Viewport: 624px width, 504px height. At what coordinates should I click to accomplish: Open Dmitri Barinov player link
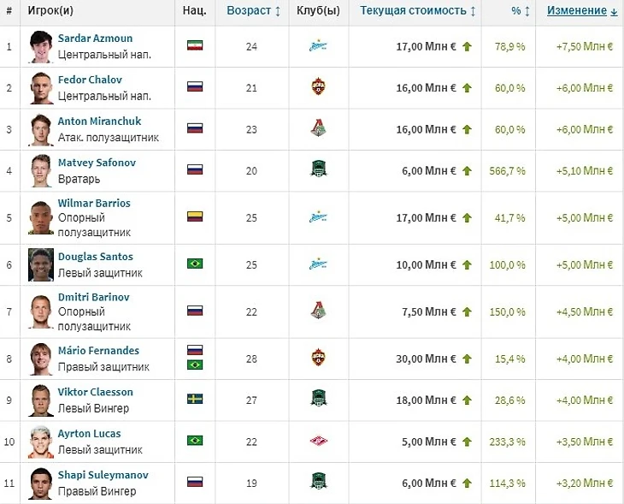pos(96,297)
